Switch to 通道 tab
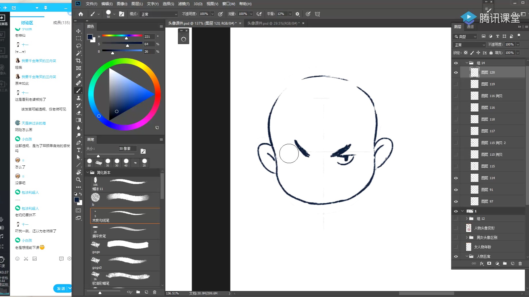The height and width of the screenshot is (297, 529). pos(470,27)
